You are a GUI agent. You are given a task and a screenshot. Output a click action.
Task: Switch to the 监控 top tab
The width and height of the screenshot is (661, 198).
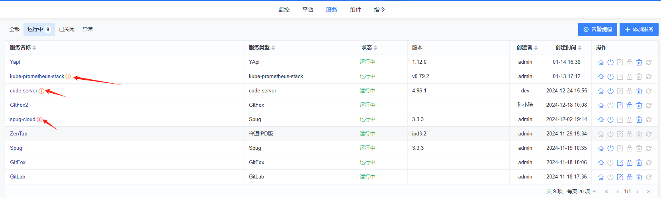pos(284,10)
